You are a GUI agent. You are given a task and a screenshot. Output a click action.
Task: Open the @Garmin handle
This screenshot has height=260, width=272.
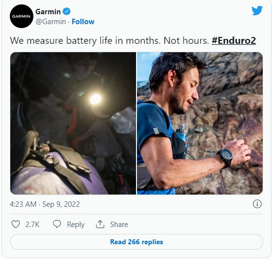click(x=51, y=22)
